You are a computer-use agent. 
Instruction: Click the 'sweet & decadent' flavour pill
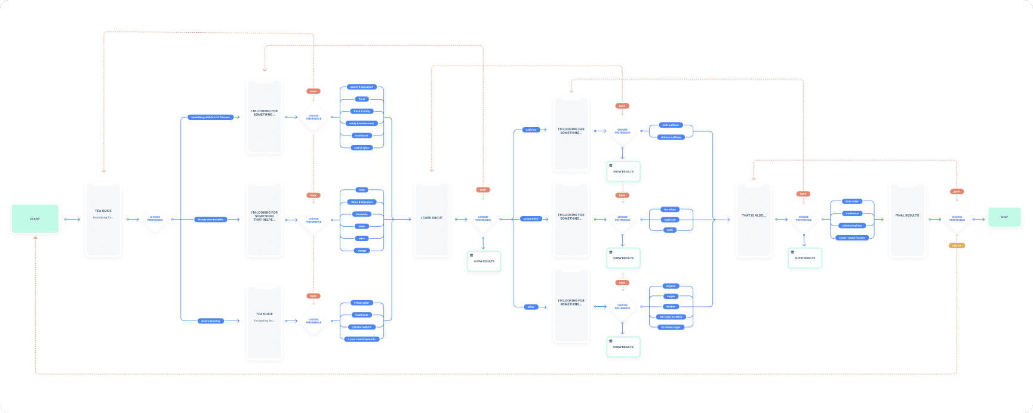(x=362, y=87)
